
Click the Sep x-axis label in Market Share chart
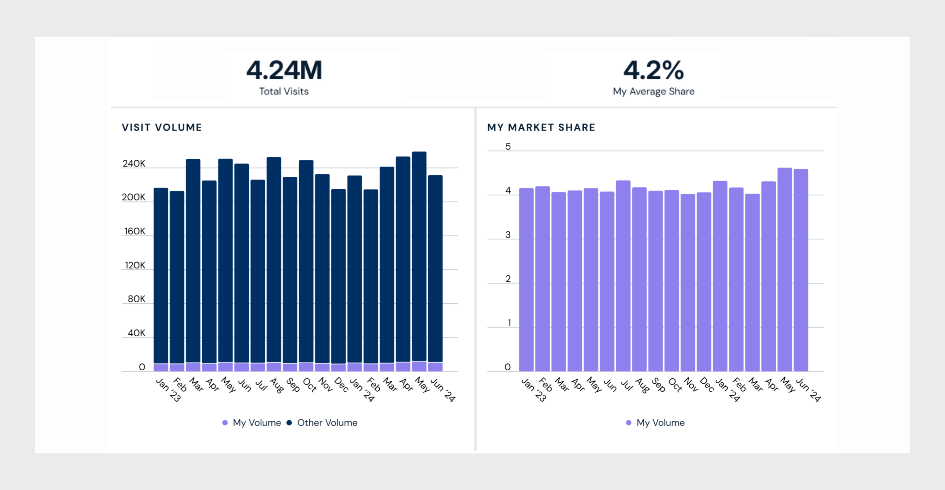coord(659,385)
